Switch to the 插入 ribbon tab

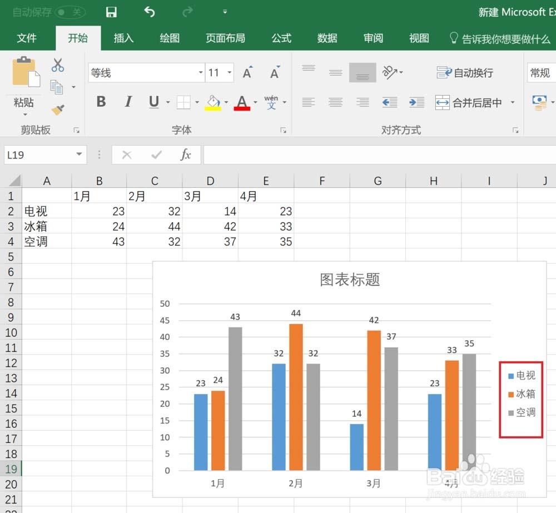[x=123, y=38]
